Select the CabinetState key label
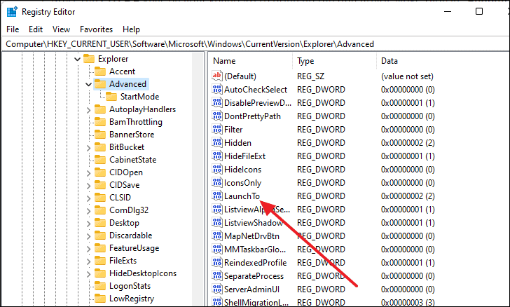This screenshot has height=307, width=510. (x=132, y=160)
